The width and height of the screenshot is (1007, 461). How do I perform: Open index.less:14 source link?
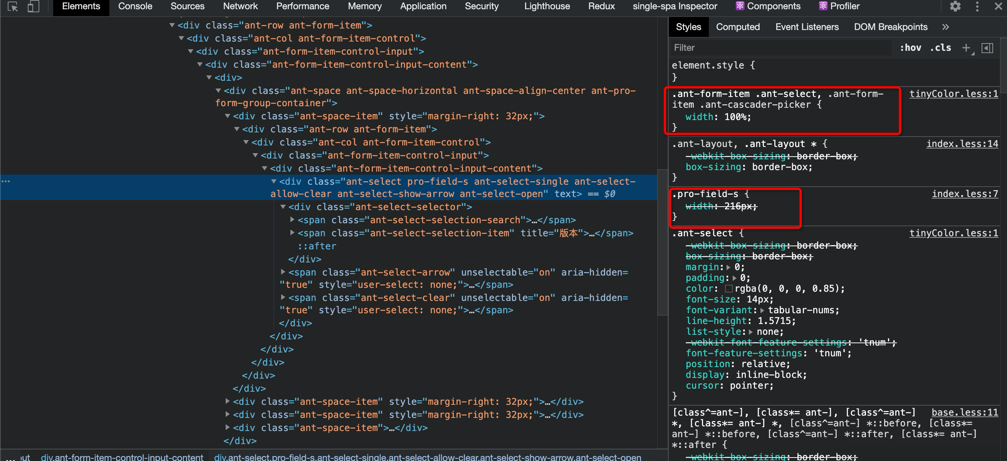click(962, 144)
